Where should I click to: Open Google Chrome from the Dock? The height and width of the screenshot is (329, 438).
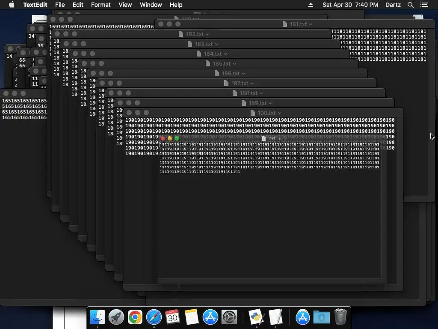(135, 317)
